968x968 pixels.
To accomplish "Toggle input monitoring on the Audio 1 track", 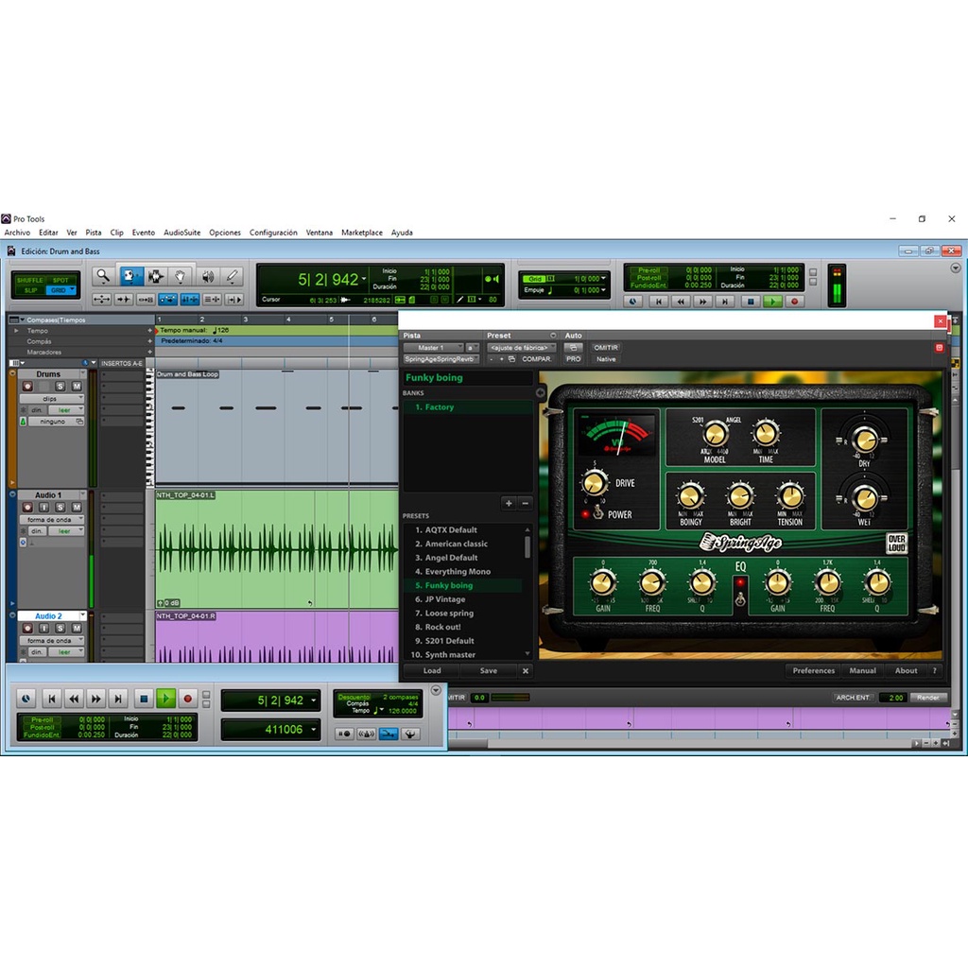I will click(43, 508).
